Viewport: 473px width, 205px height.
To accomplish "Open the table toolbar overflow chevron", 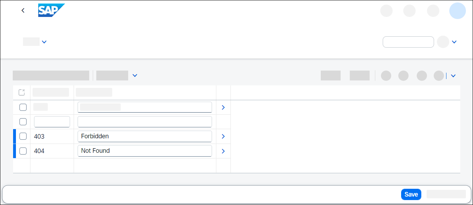I will [x=453, y=76].
